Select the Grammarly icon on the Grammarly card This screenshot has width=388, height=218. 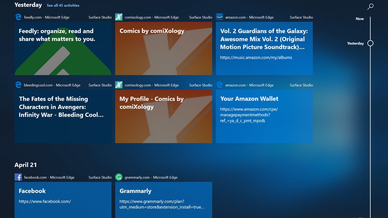pos(119,177)
